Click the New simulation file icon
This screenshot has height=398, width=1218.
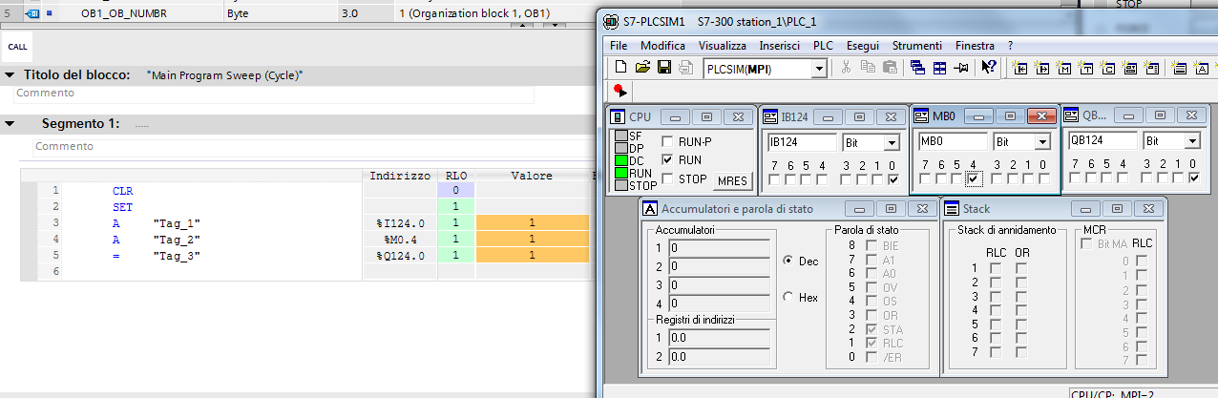click(x=620, y=68)
